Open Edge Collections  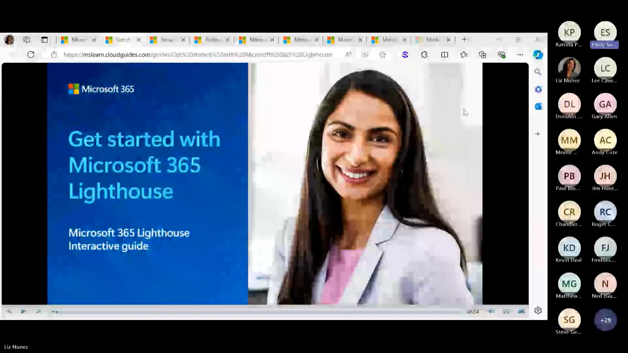point(482,55)
